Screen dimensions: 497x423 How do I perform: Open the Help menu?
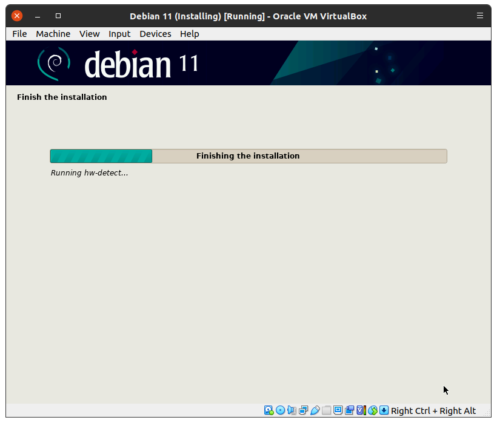tap(189, 34)
